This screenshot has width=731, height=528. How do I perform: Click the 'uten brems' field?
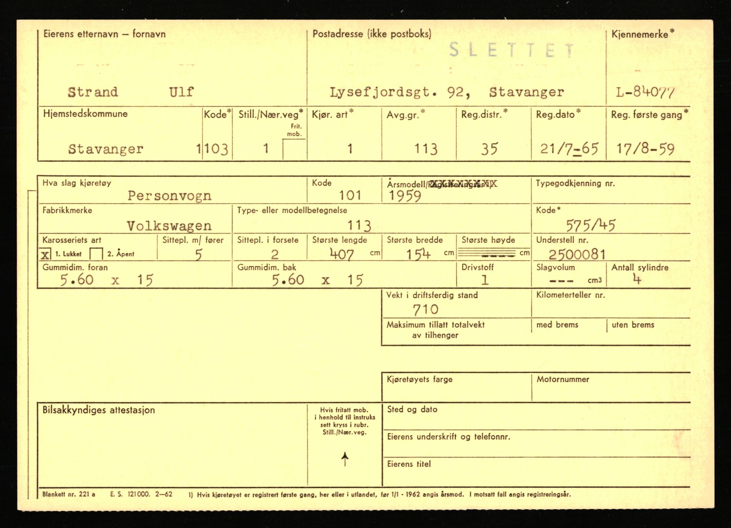click(x=648, y=332)
